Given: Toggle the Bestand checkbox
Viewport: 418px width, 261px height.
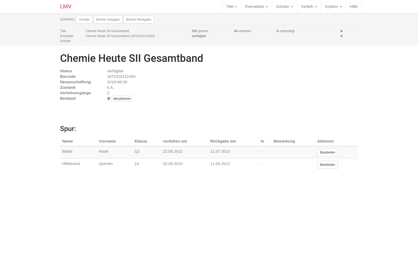Looking at the screenshot, I should [109, 98].
